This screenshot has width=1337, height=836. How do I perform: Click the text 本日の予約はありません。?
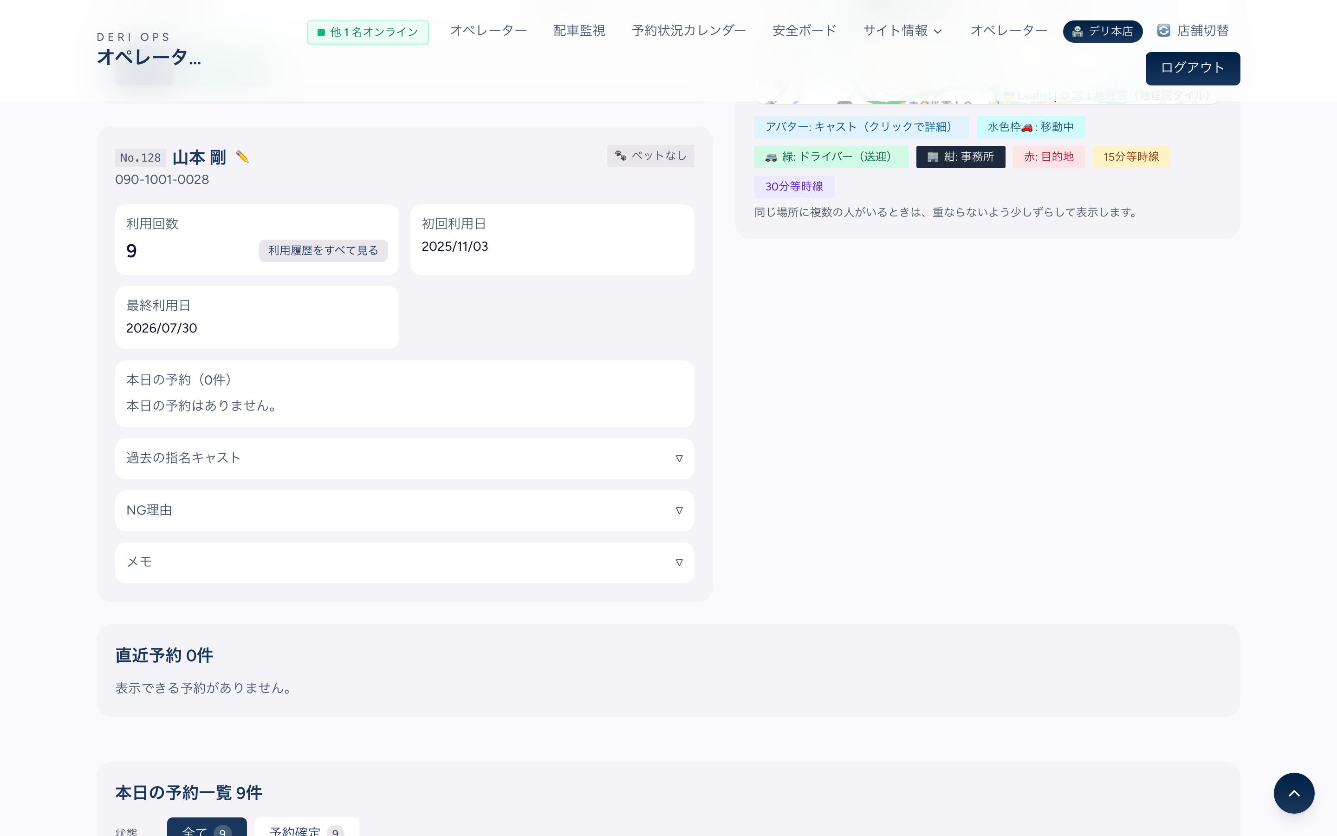201,406
